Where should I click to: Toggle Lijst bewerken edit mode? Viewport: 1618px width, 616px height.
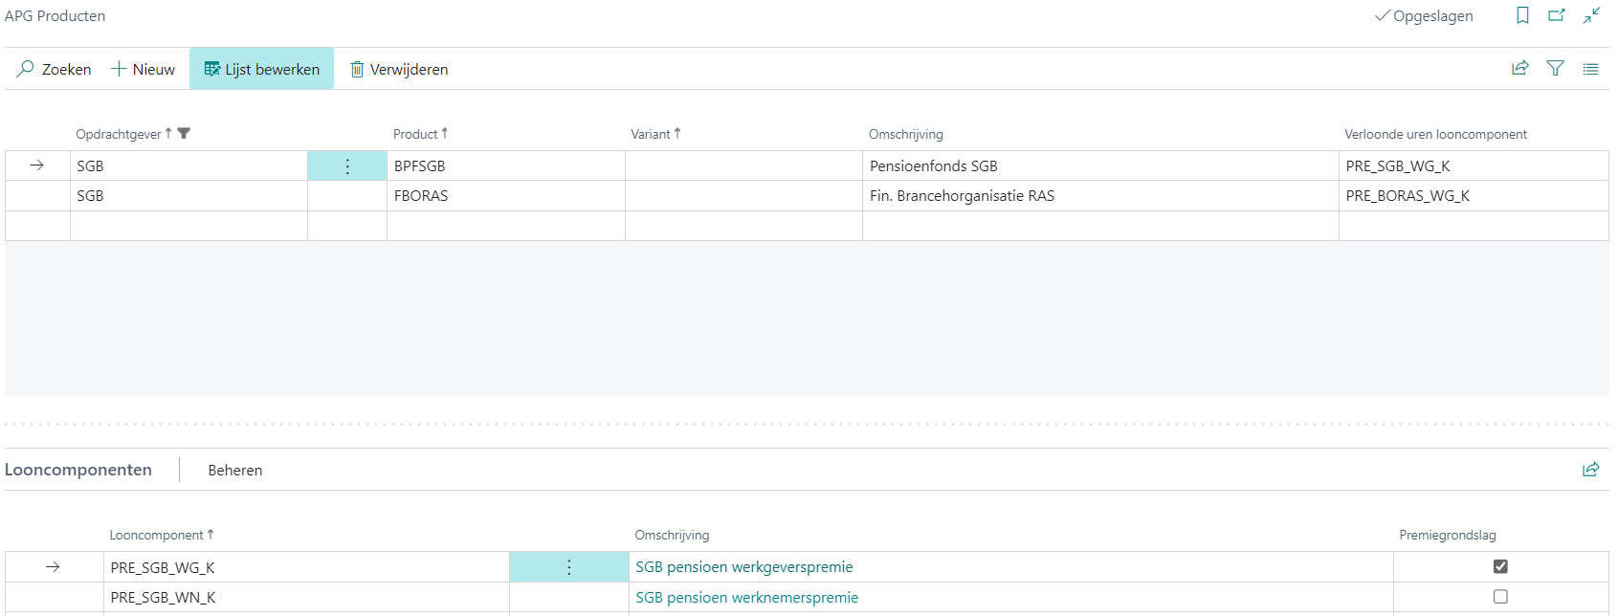point(261,69)
